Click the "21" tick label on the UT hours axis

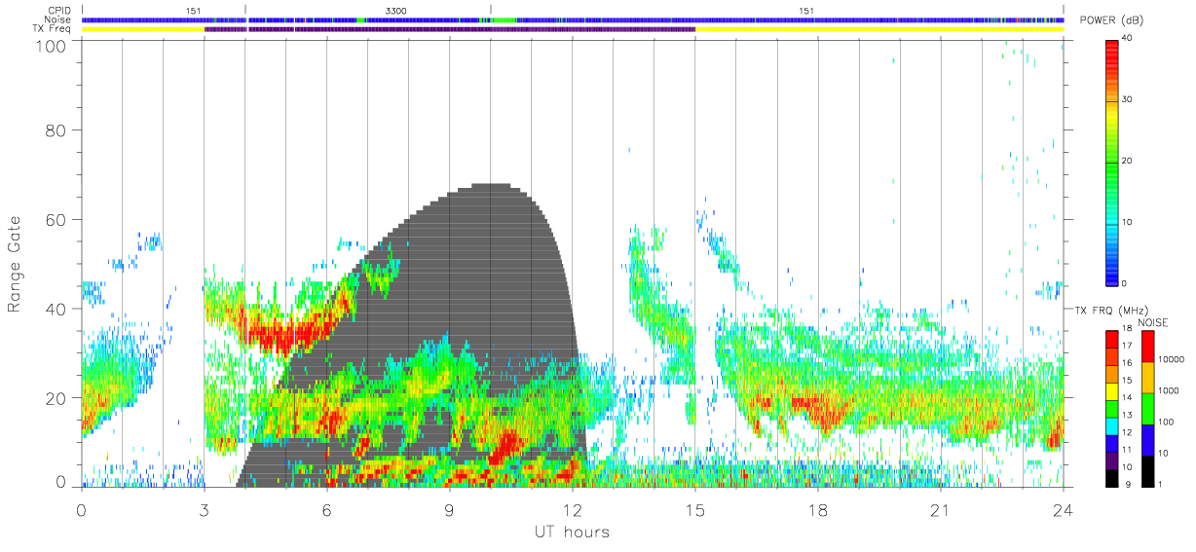tap(941, 509)
